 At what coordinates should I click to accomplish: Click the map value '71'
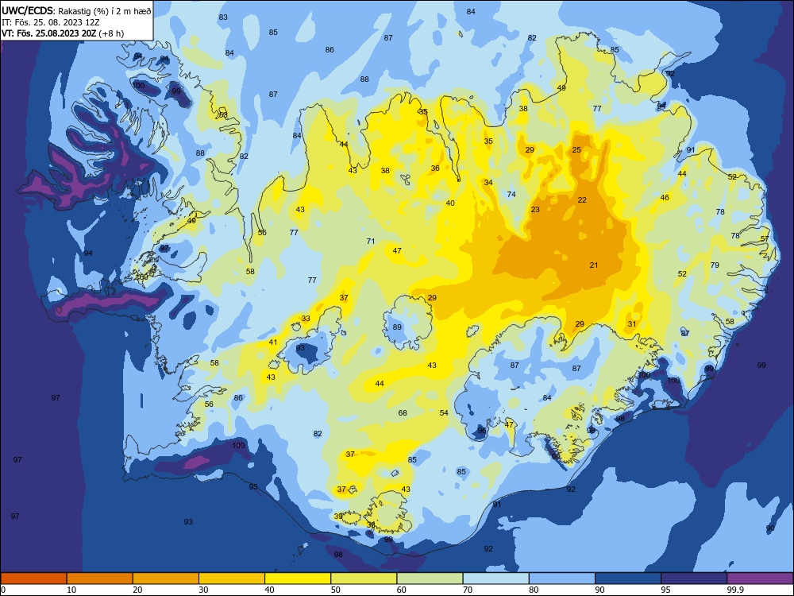tap(371, 242)
